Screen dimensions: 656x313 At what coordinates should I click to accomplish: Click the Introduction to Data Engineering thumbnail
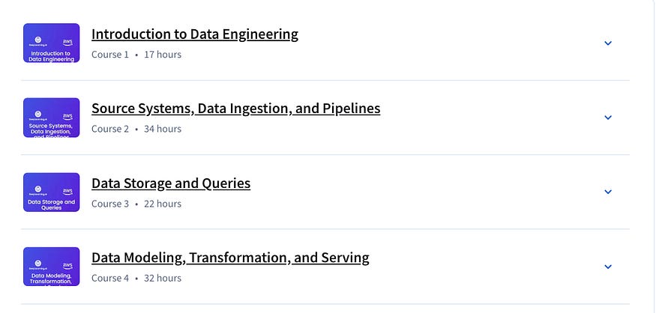pos(51,43)
